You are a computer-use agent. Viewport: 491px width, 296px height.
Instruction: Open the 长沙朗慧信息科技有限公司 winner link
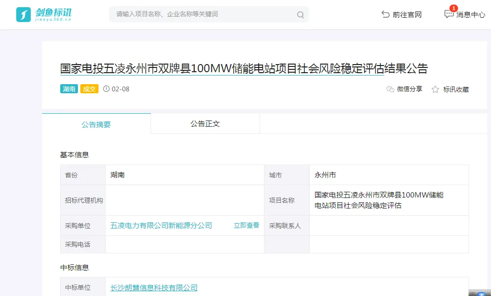pyautogui.click(x=153, y=287)
